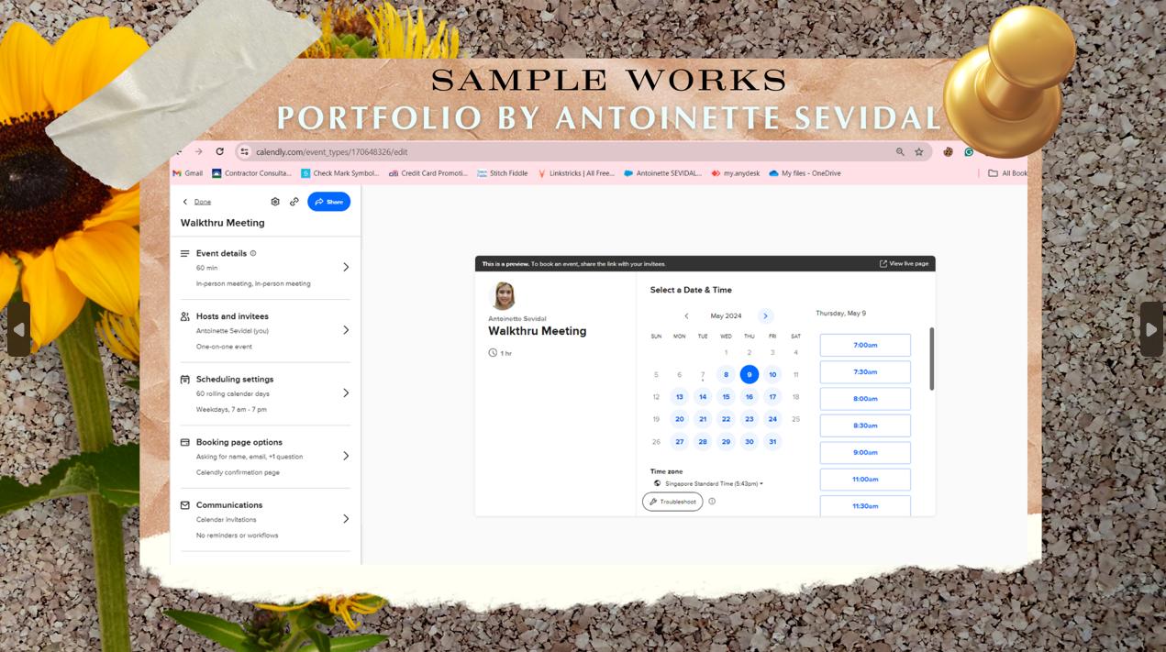
Task: Open the Credit Card Promoti... bookmark
Action: (428, 173)
